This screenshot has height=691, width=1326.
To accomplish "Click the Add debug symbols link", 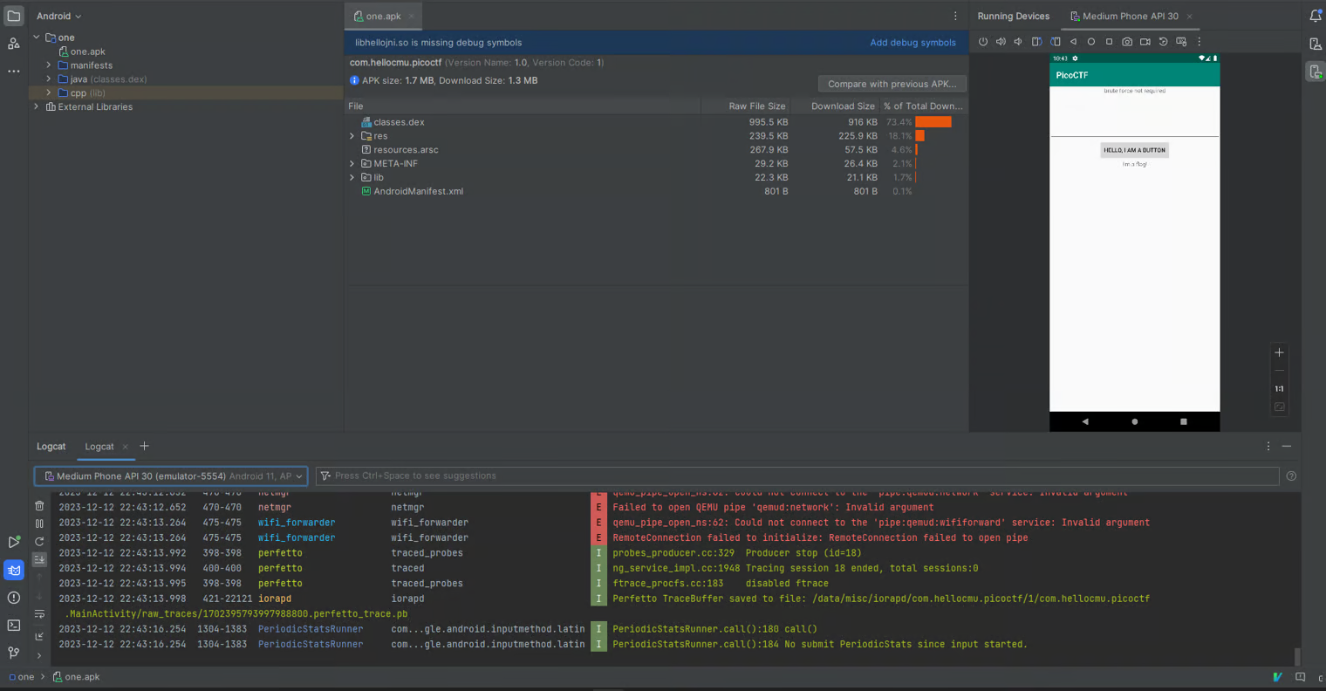I will point(912,43).
